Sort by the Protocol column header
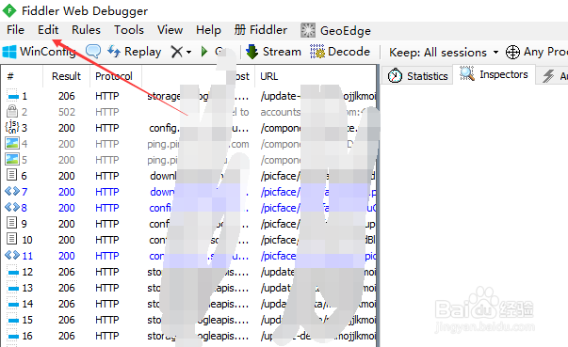This screenshot has height=347, width=568. tap(114, 76)
